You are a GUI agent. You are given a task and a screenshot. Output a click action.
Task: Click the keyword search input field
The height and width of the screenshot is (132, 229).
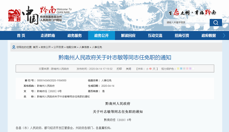coord(186,23)
